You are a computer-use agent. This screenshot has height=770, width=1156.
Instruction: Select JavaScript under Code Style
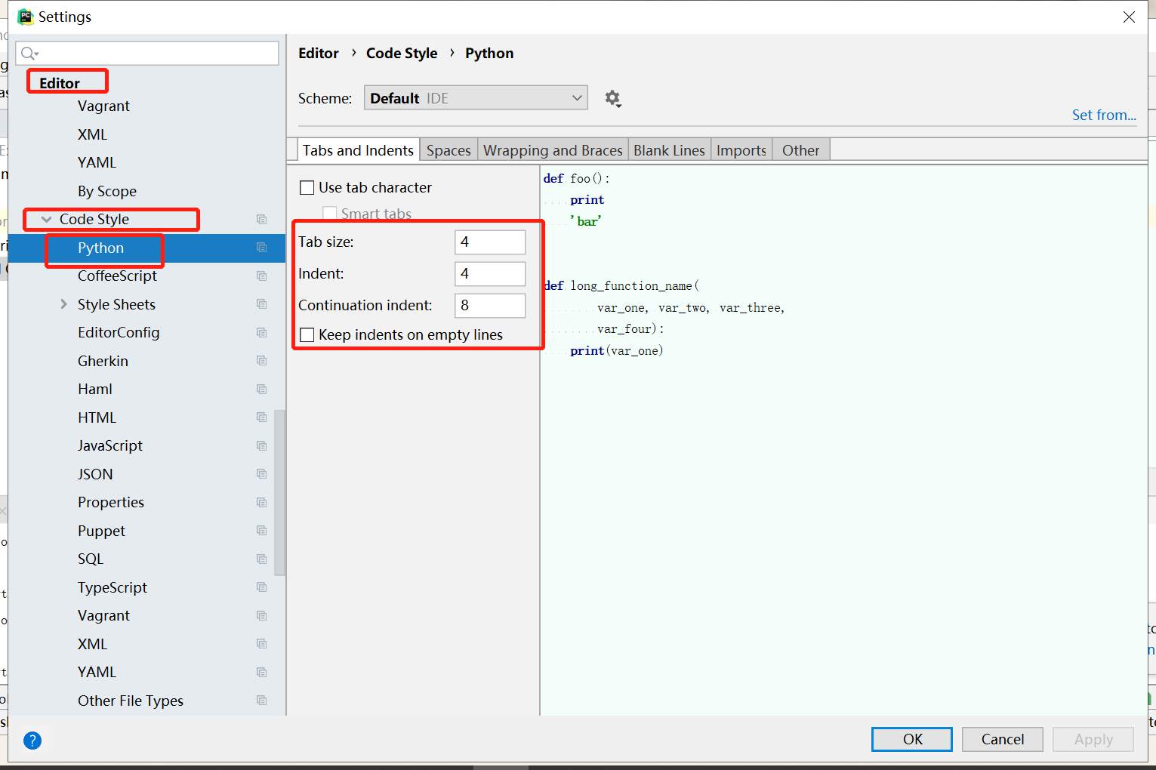coord(110,446)
